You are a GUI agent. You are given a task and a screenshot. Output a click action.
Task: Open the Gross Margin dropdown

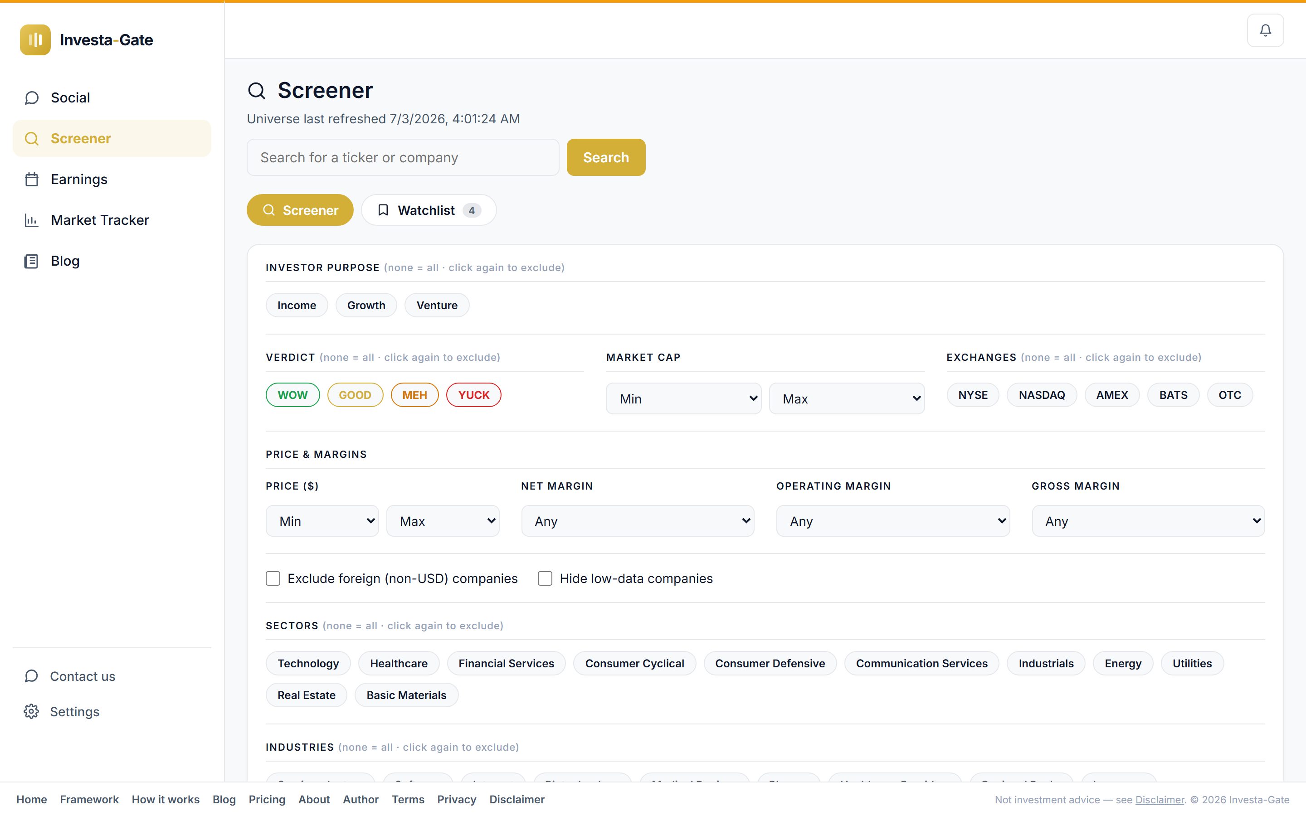pyautogui.click(x=1148, y=521)
